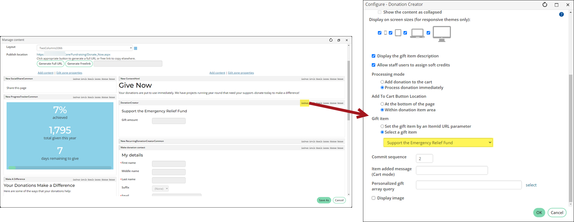Click the layout grid icon beside TwoColumns3366

point(135,48)
